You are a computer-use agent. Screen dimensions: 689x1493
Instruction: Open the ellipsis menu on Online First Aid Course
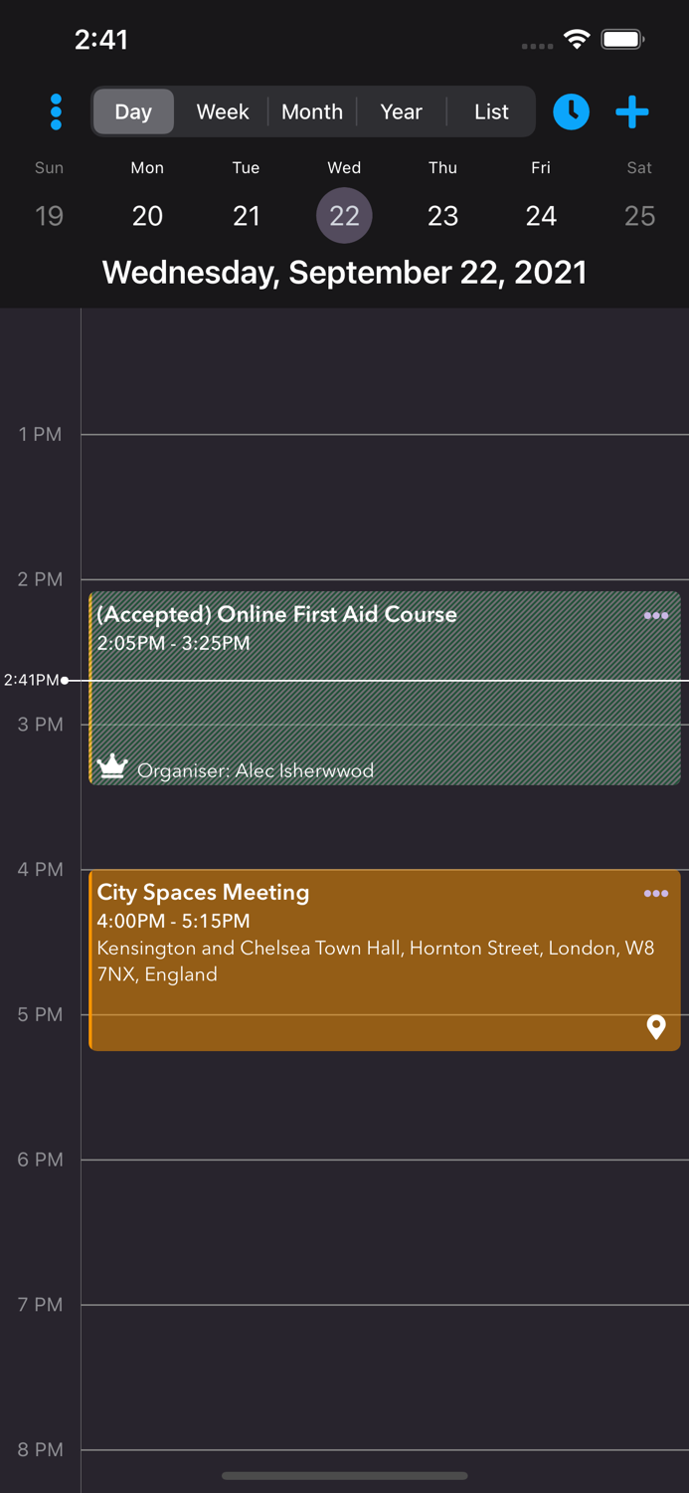point(655,615)
